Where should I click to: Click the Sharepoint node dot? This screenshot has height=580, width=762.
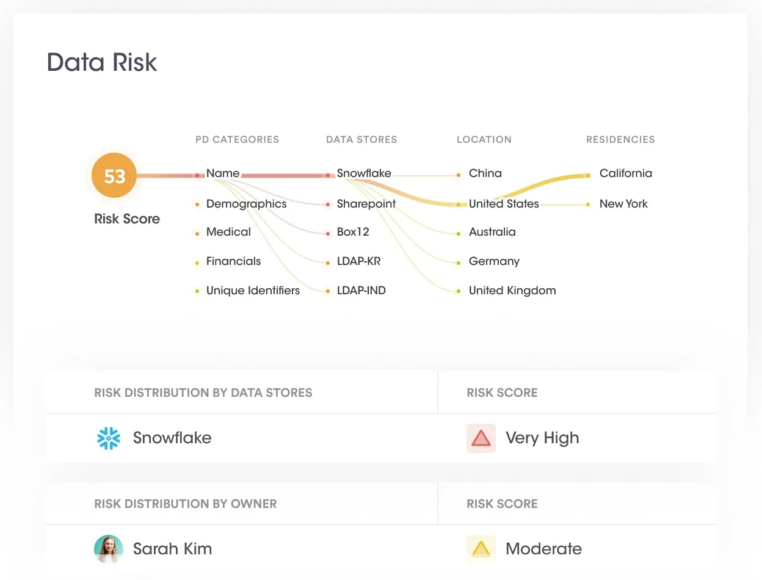pyautogui.click(x=328, y=205)
